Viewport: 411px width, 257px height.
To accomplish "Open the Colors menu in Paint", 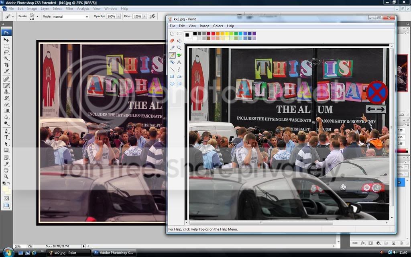I will click(218, 26).
